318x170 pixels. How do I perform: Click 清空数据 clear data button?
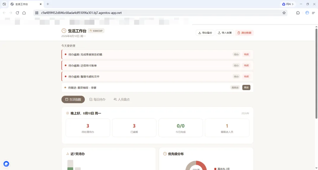244,33
